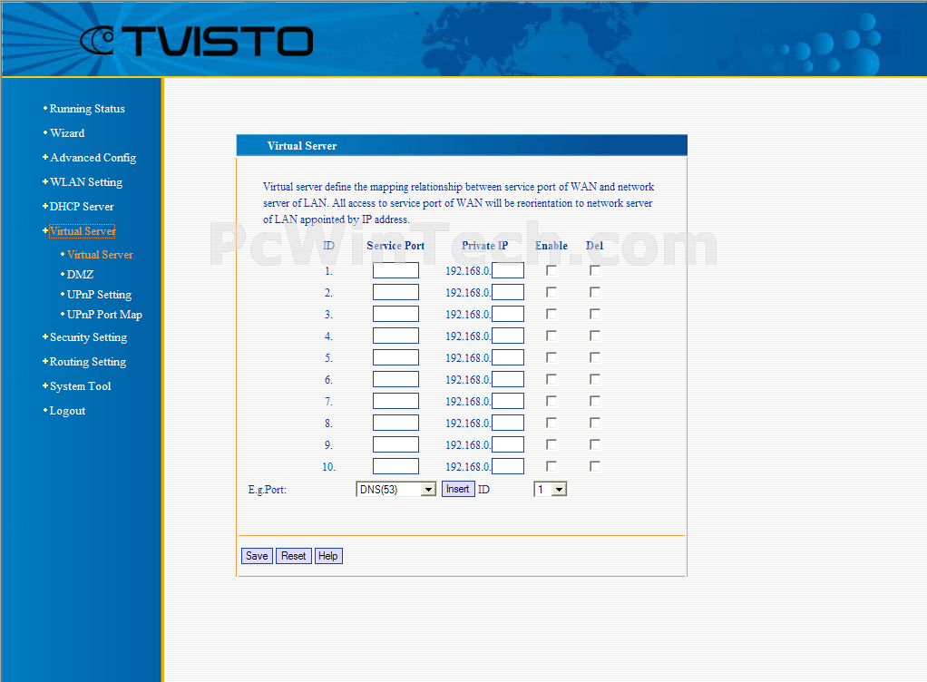Focus the Service Port field for row 4

click(395, 336)
